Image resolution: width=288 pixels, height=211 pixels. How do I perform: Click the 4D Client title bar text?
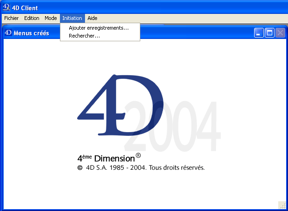pyautogui.click(x=26, y=8)
